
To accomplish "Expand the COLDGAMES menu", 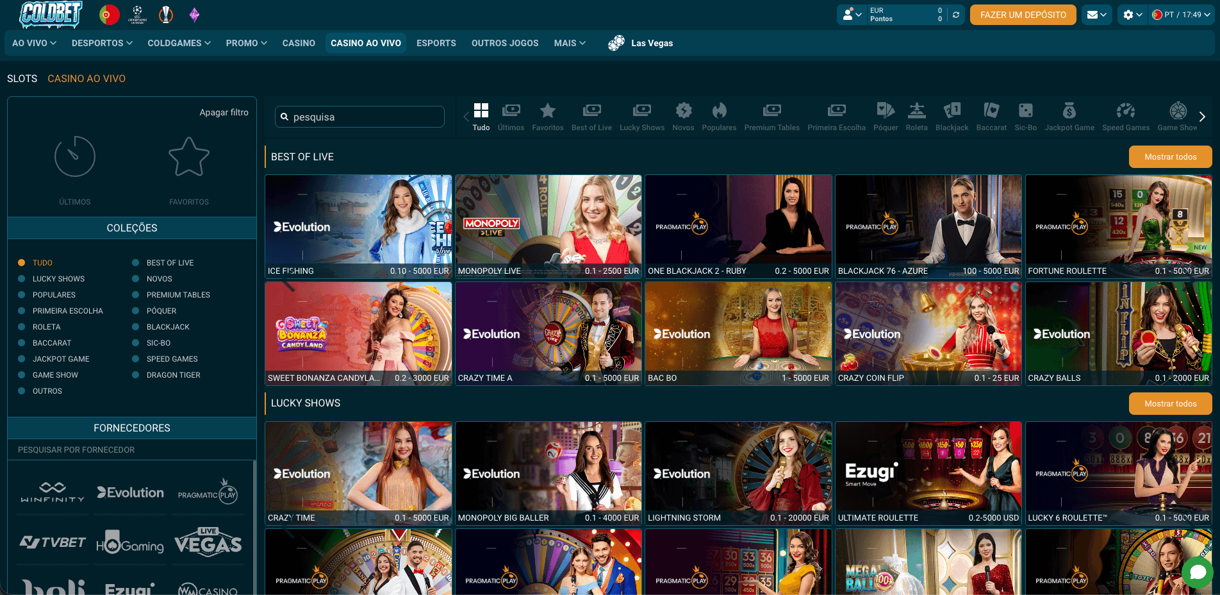I will [179, 43].
